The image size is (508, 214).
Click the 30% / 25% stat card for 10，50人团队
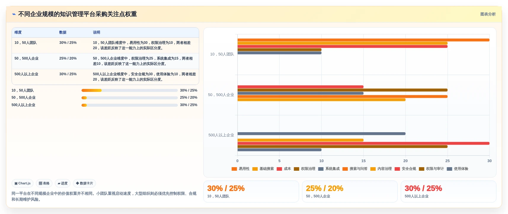click(251, 191)
